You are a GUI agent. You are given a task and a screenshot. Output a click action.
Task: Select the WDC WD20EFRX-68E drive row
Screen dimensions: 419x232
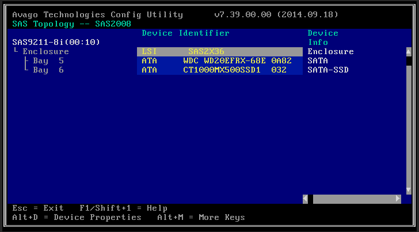220,61
